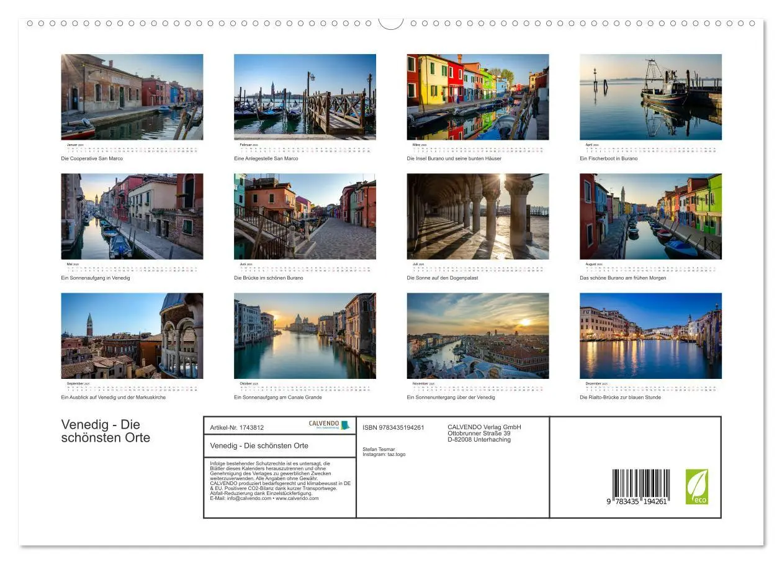Screen dimensions: 782x564
Task: Click the Mai calendar strip
Action: coord(132,268)
